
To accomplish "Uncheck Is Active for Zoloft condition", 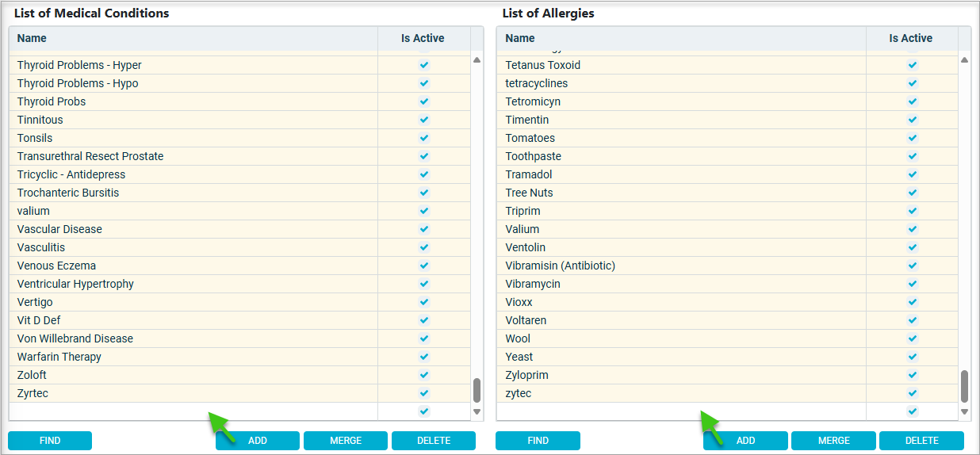I will point(423,375).
